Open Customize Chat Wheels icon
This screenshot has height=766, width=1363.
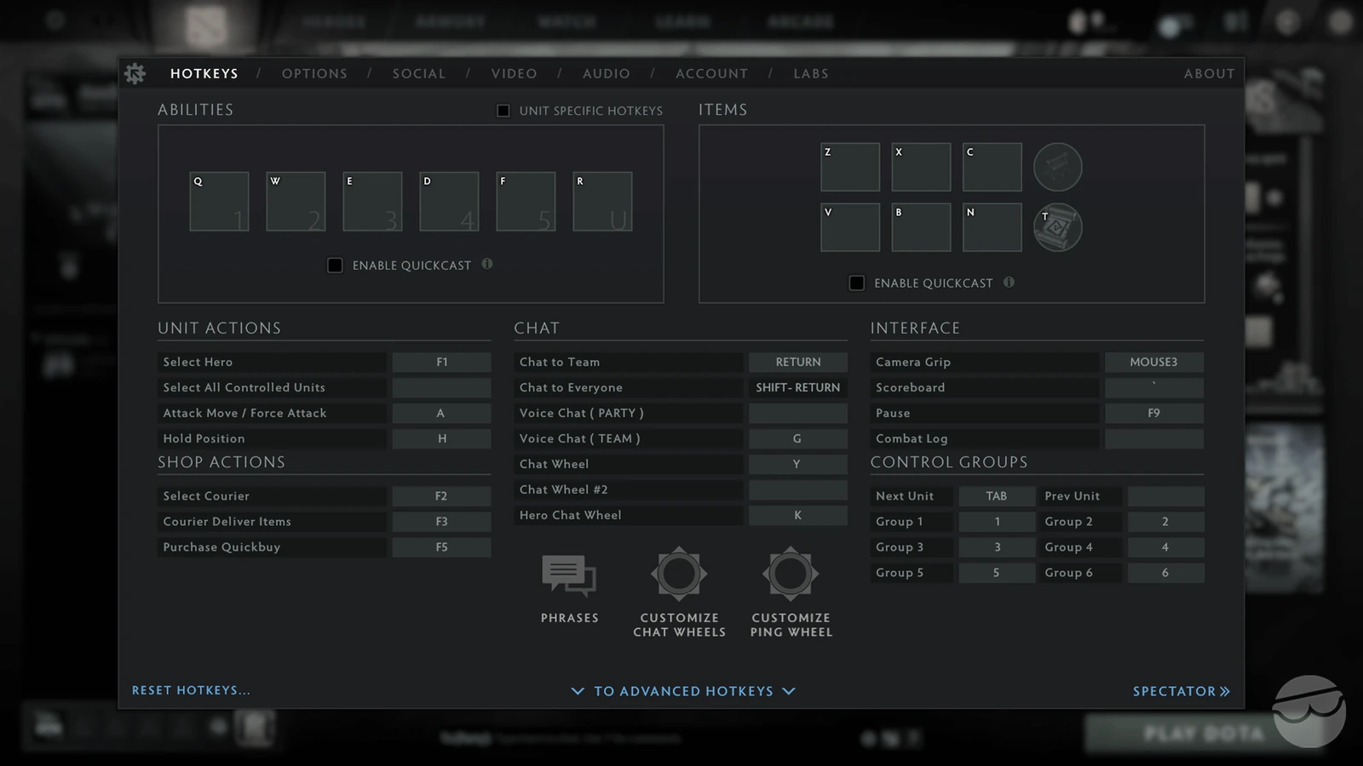pyautogui.click(x=679, y=574)
